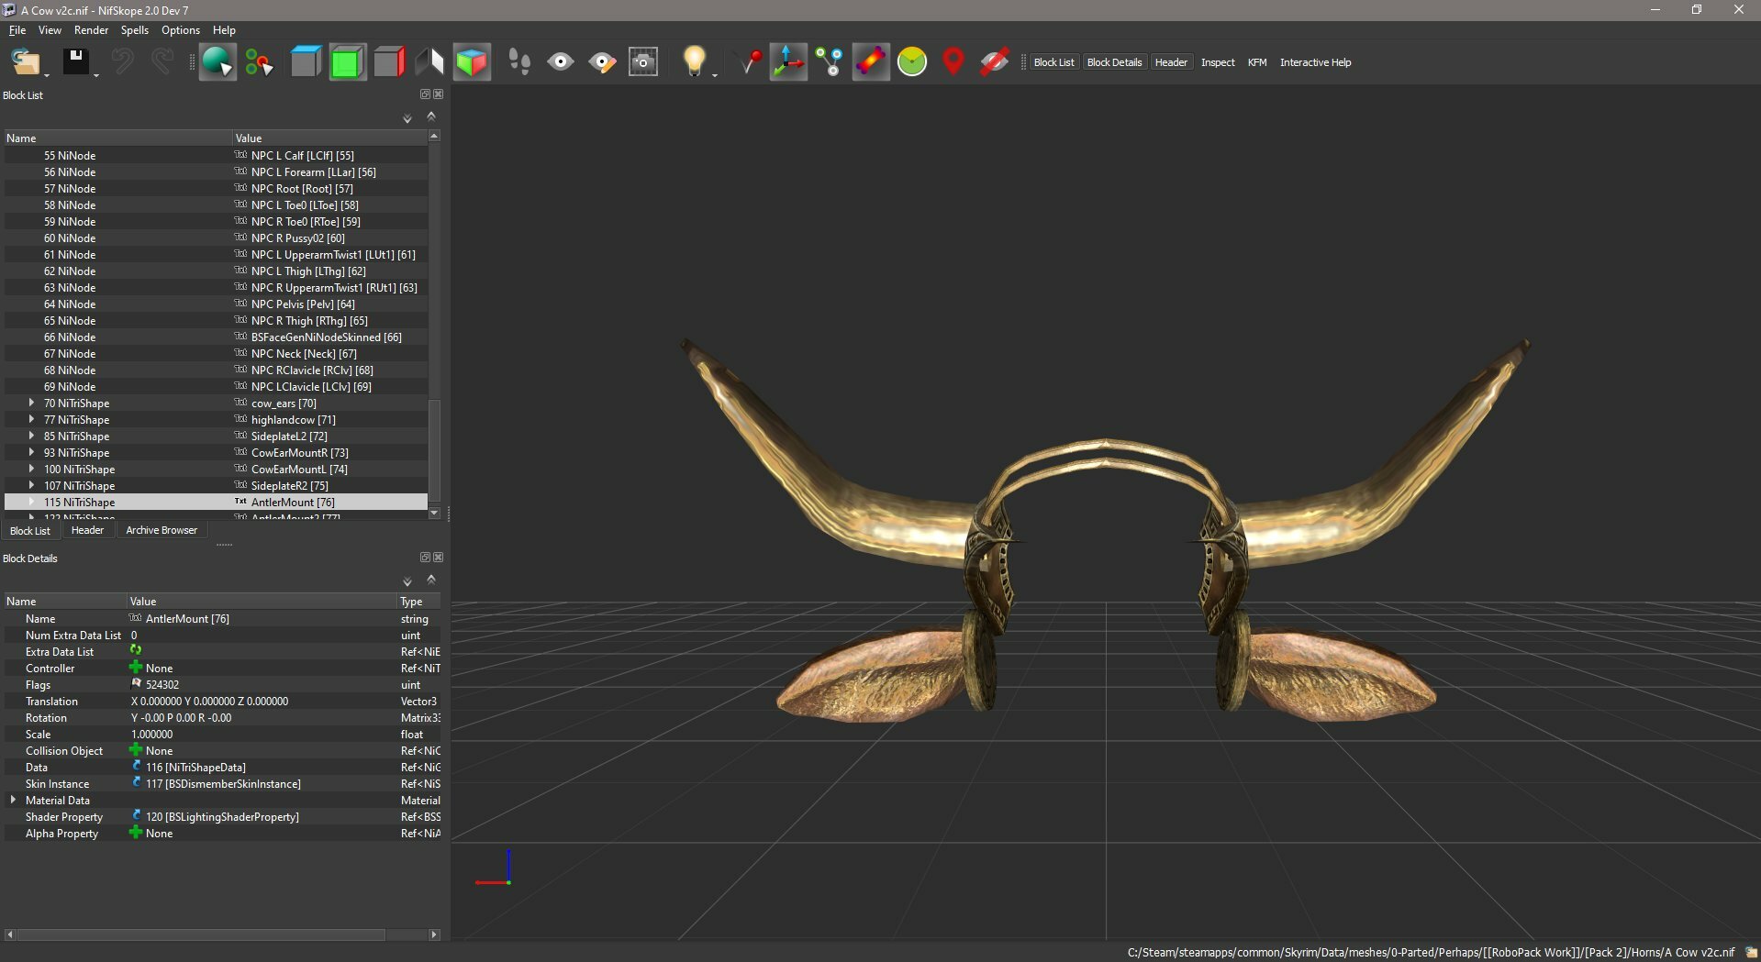This screenshot has width=1761, height=962.
Task: Click the Redo arrow icon
Action: (x=162, y=62)
